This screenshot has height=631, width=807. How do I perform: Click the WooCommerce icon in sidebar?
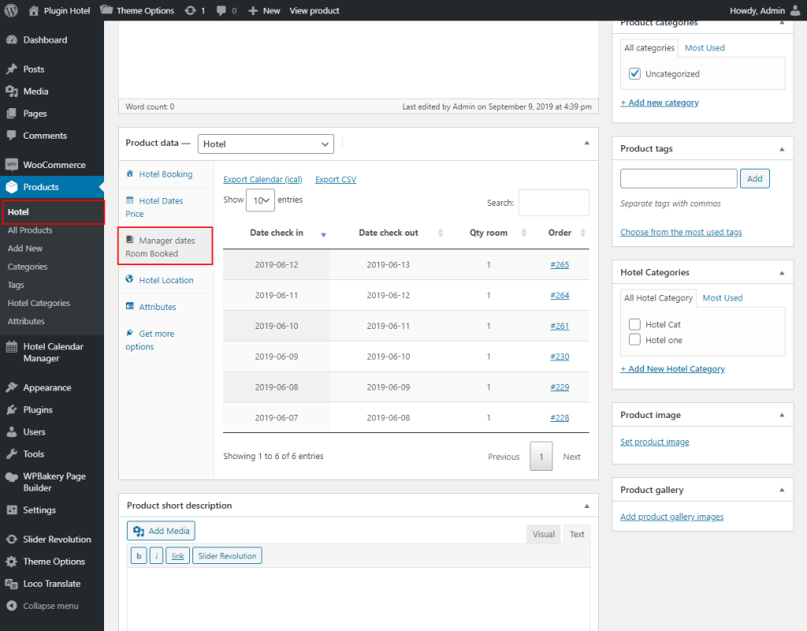11,165
